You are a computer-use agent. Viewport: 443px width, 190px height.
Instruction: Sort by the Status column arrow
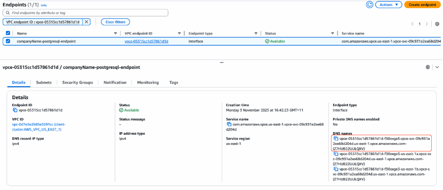tap(332, 33)
